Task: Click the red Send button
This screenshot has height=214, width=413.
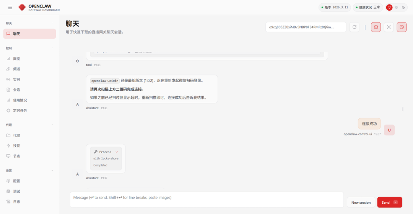Action: (x=389, y=202)
